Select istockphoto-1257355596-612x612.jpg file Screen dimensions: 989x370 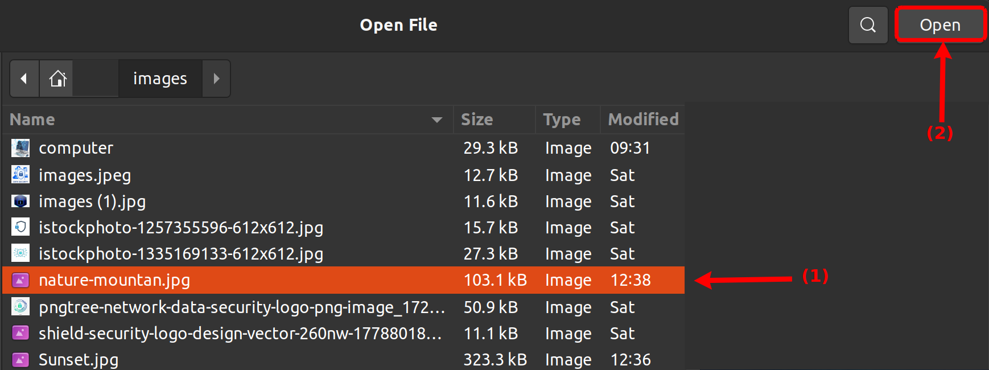coord(180,228)
